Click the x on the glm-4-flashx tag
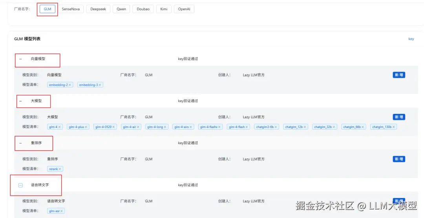 pyautogui.click(x=219, y=127)
